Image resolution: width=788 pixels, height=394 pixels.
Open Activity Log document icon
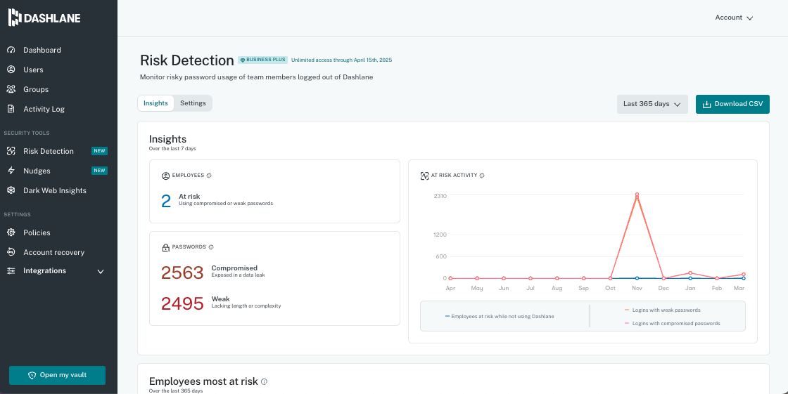11,109
